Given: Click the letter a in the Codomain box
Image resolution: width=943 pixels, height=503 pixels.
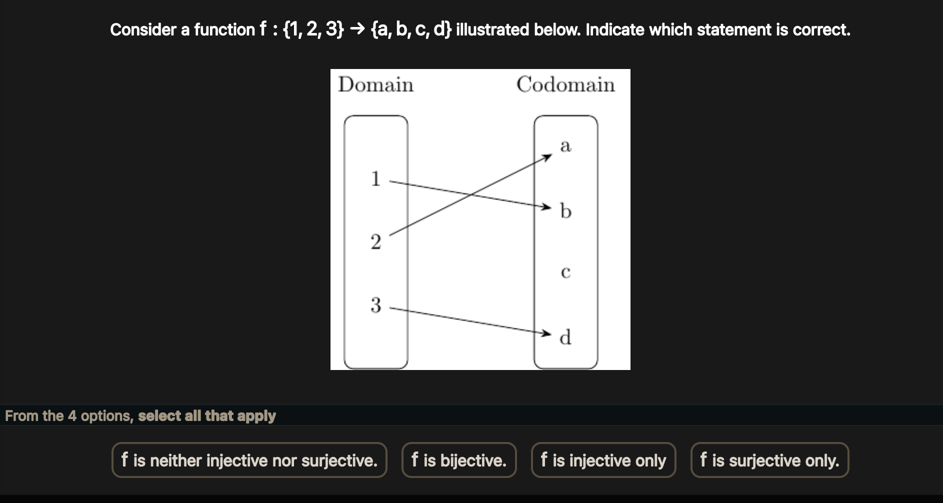Looking at the screenshot, I should click(565, 145).
